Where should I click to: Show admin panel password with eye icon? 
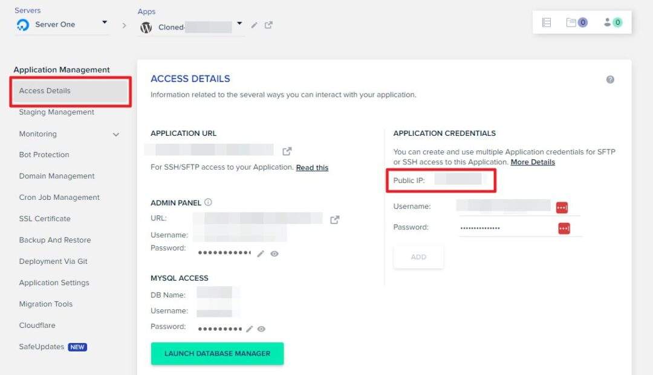pos(274,254)
